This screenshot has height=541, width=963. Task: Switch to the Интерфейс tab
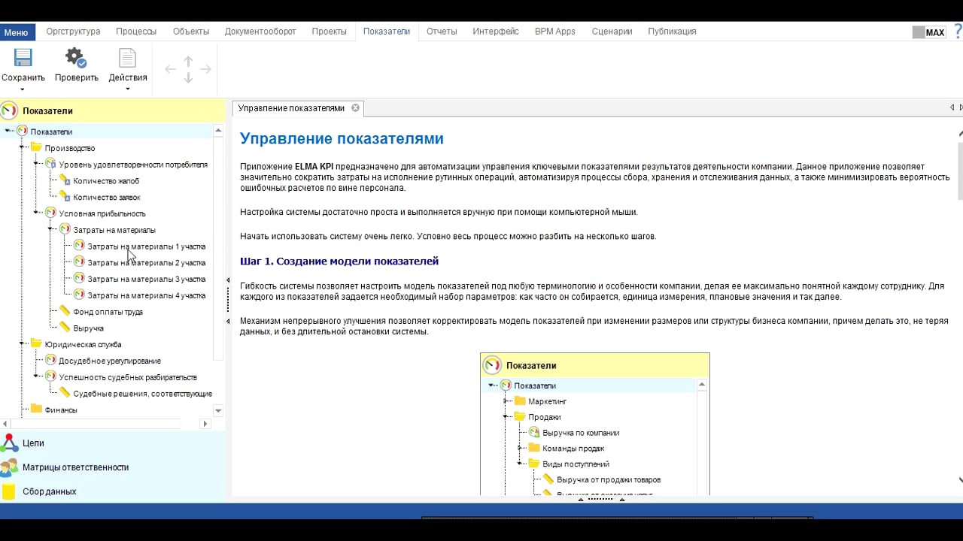click(496, 32)
